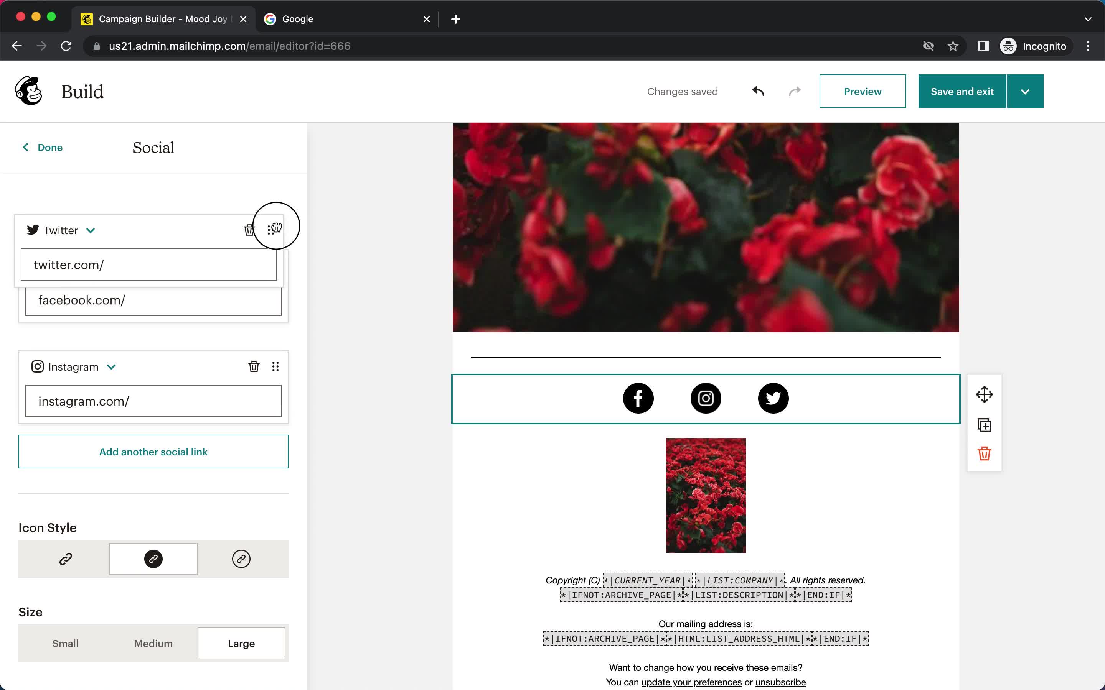1105x690 pixels.
Task: Select the Small icon size option
Action: [64, 643]
